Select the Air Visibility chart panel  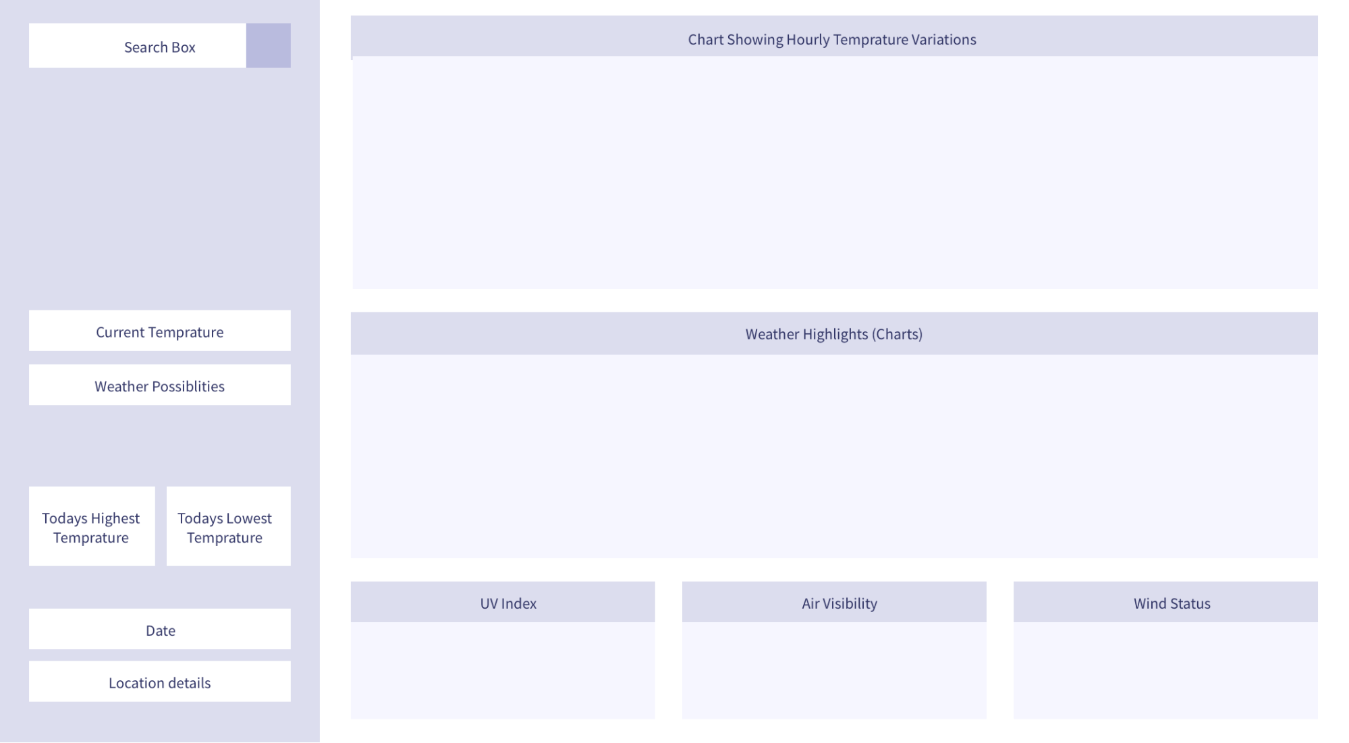[x=834, y=649]
